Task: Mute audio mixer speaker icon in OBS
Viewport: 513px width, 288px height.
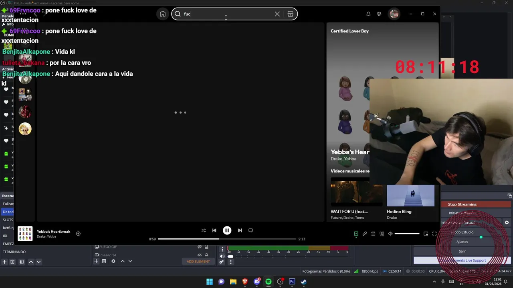Action: [222, 256]
